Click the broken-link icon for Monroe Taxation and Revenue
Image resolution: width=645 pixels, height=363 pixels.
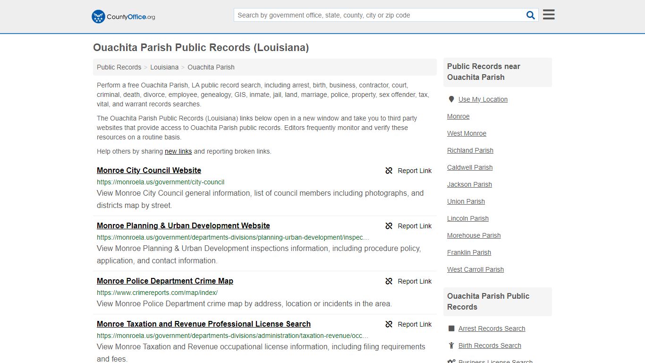point(389,324)
